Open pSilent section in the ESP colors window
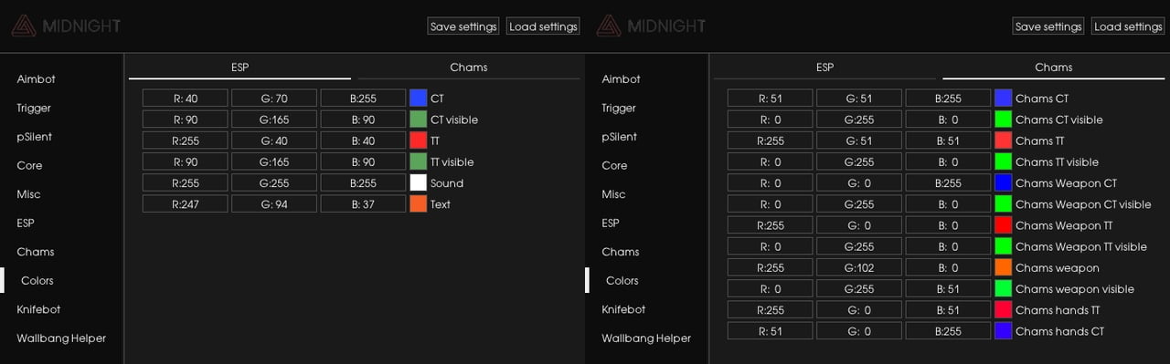The height and width of the screenshot is (364, 1170). pyautogui.click(x=35, y=137)
